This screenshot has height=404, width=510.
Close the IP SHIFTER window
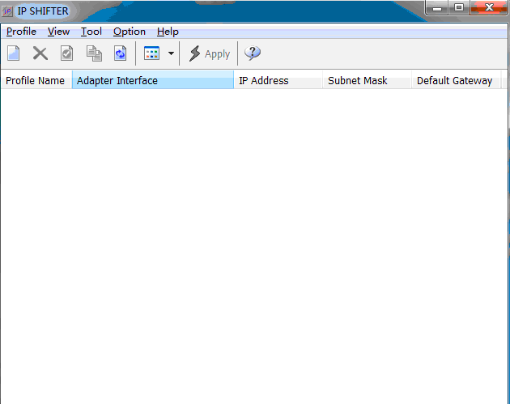489,7
